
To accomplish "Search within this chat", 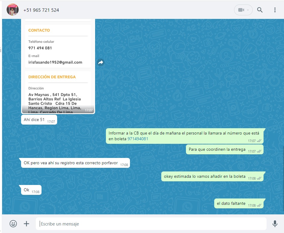I will click(x=260, y=10).
